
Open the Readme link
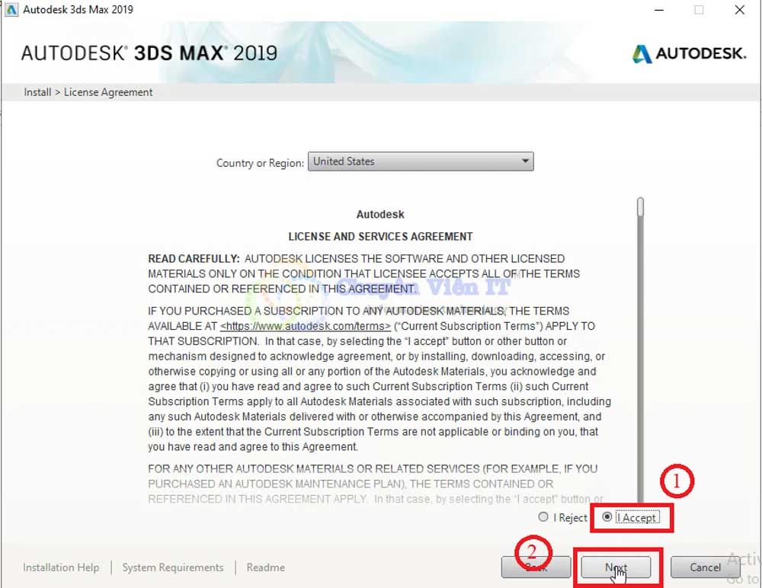266,567
